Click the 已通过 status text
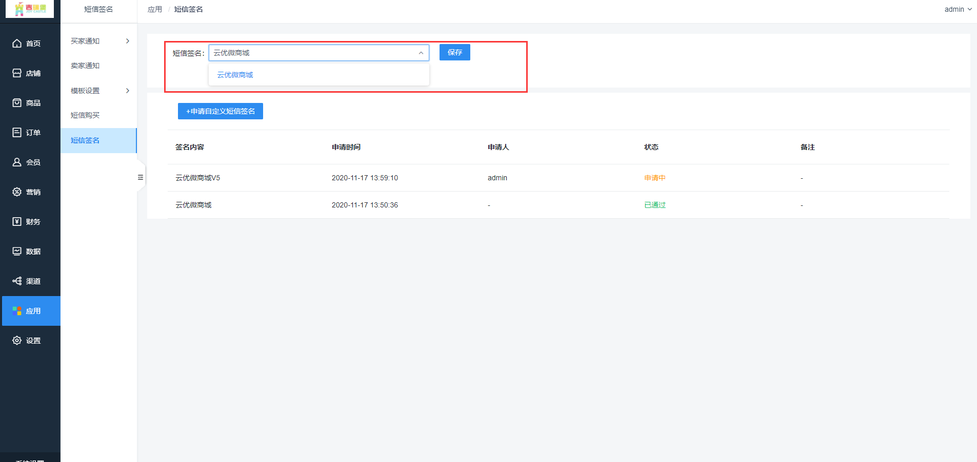This screenshot has height=462, width=977. (x=655, y=205)
